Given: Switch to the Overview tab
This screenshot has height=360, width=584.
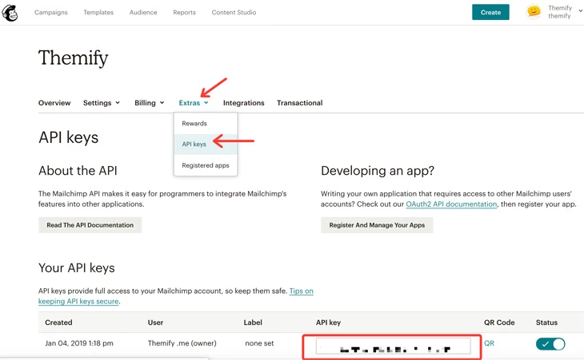Looking at the screenshot, I should coord(54,103).
